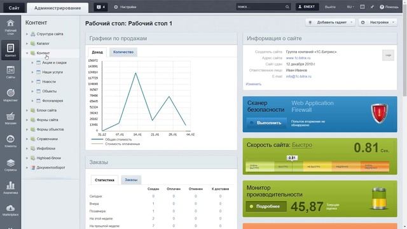Expand the Блоки сайта node

click(x=27, y=110)
